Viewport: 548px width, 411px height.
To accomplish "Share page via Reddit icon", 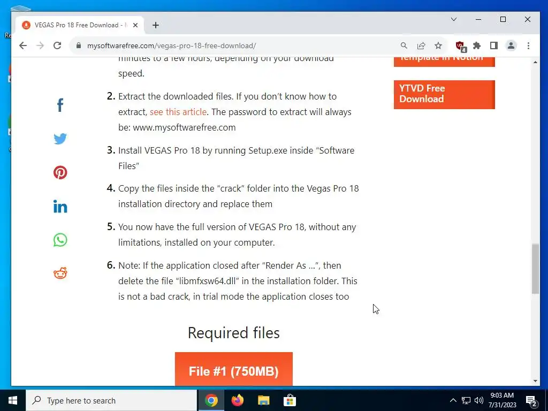I will pos(60,273).
